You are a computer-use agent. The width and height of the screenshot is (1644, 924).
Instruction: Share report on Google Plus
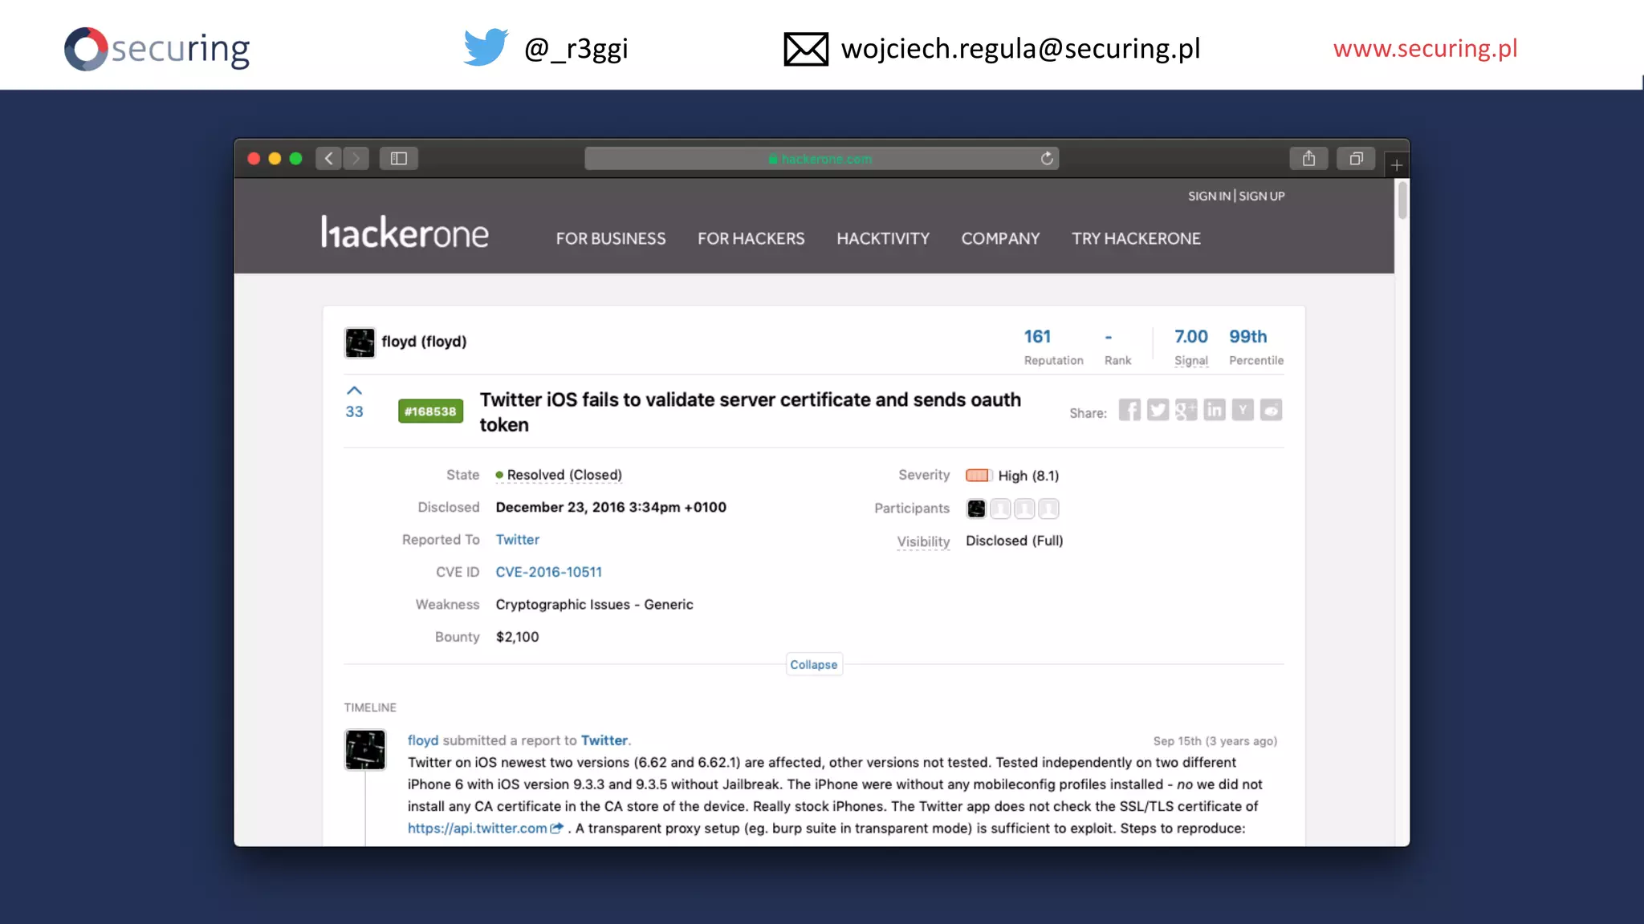click(x=1186, y=410)
